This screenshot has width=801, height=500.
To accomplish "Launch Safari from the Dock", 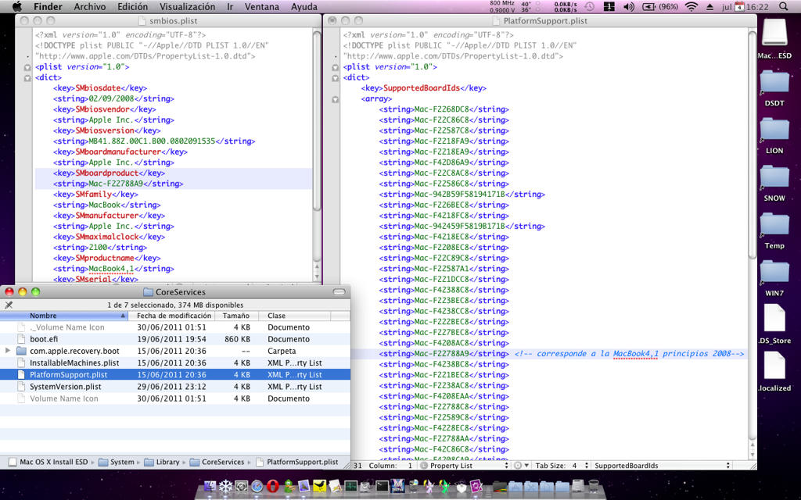I will pos(257,486).
